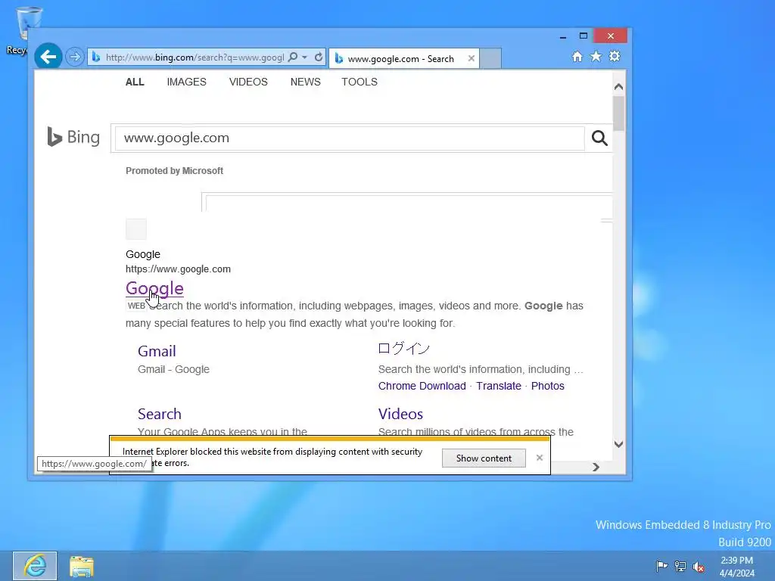This screenshot has height=581, width=775.
Task: Open the address bar dropdown arrow
Action: click(304, 57)
